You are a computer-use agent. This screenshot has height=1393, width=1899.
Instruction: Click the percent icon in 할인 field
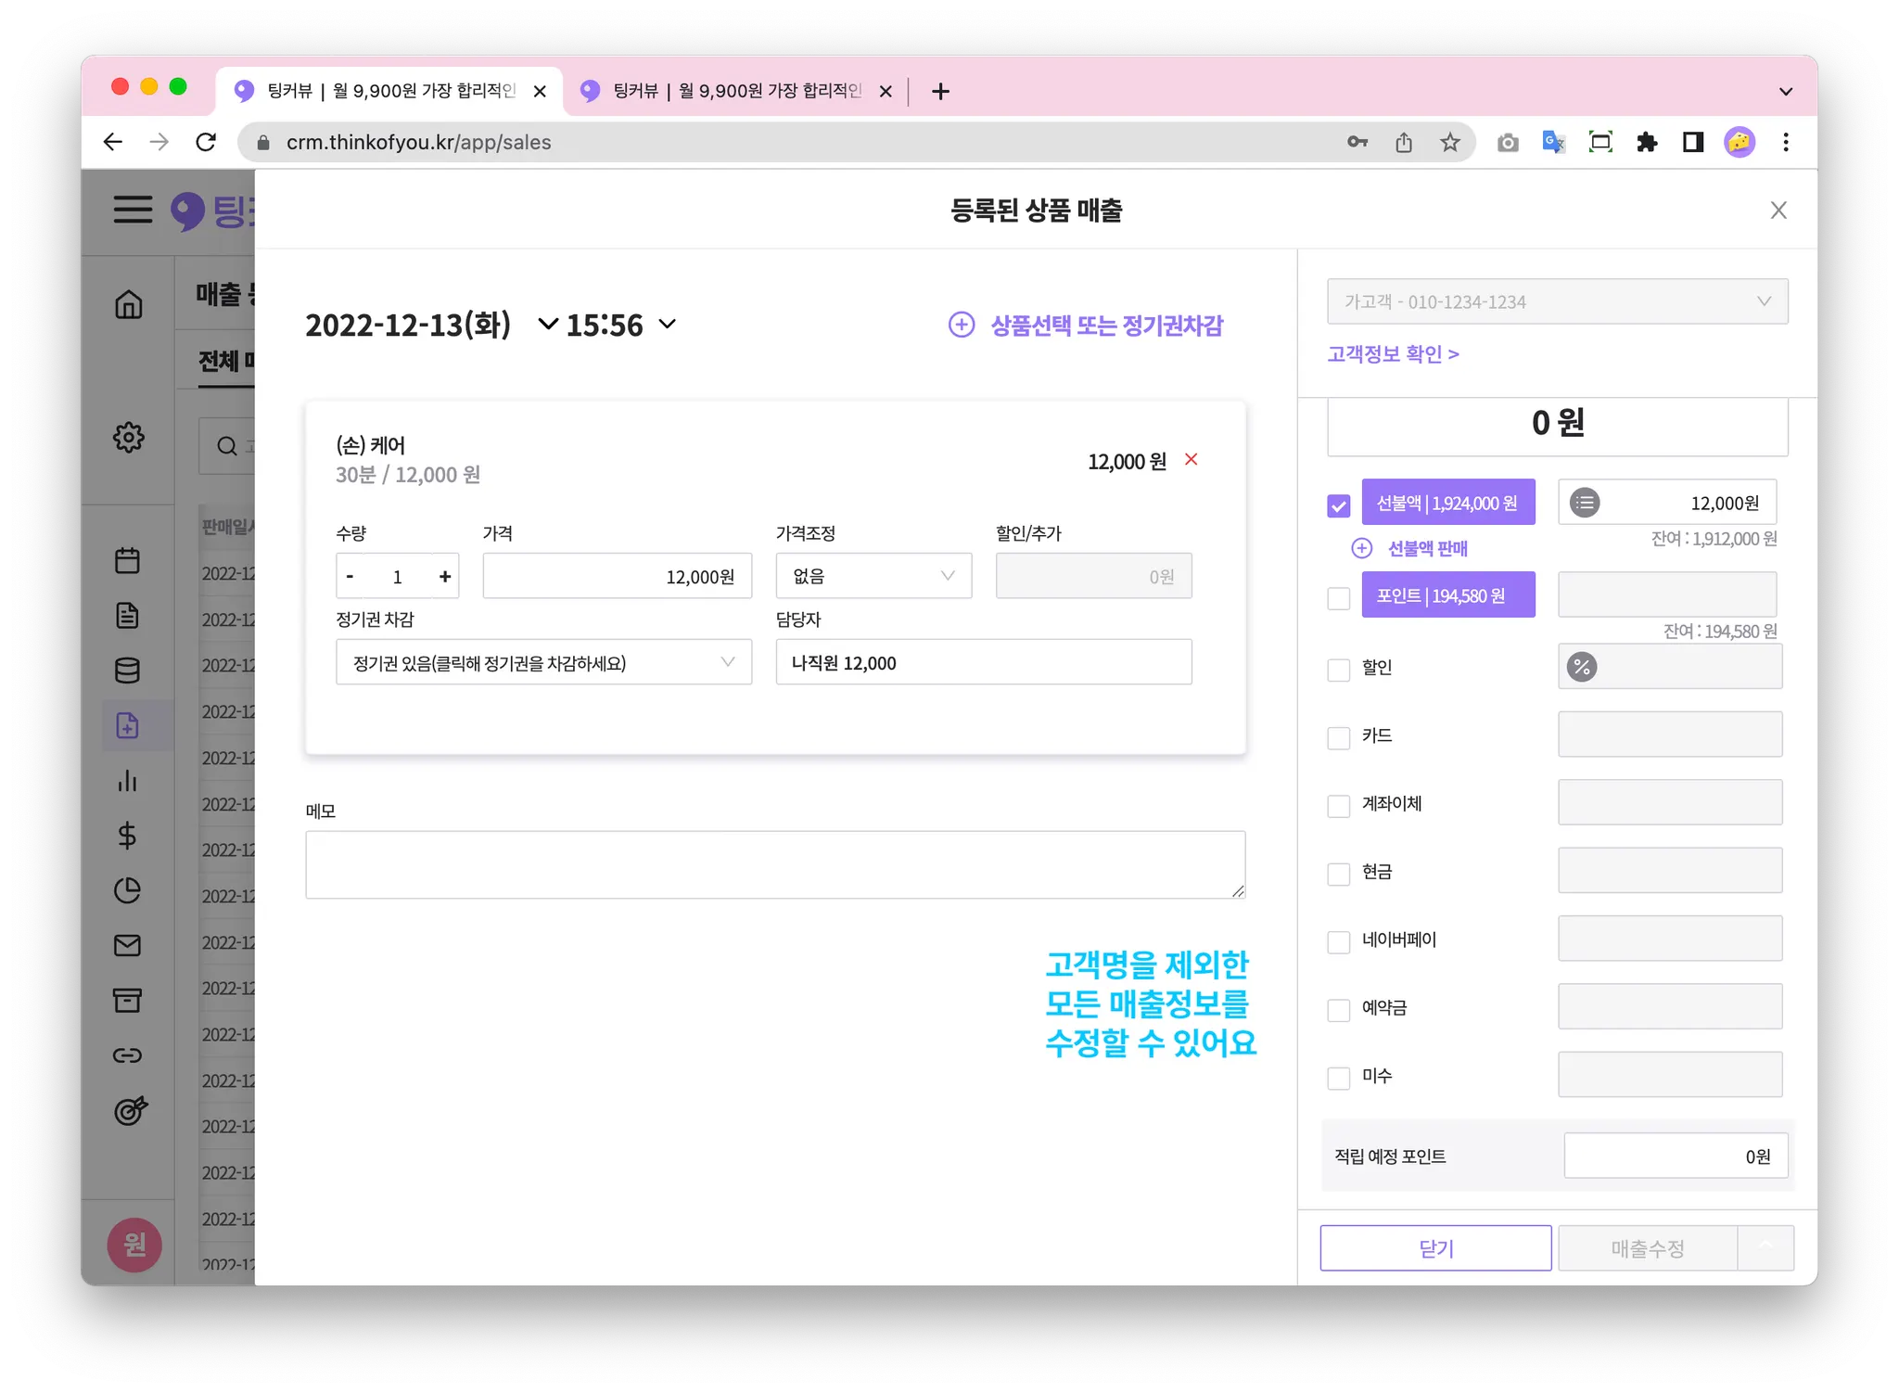1581,667
